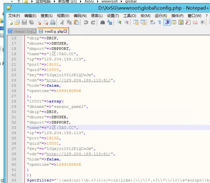Click the Print toolbar icon
Screen dimensions: 210x183
[x=53, y=22]
